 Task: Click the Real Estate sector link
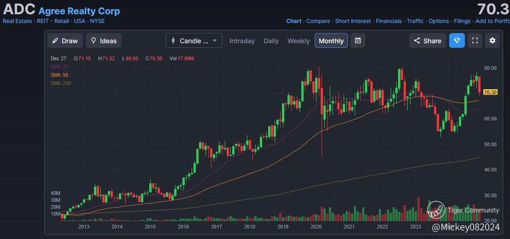click(18, 21)
